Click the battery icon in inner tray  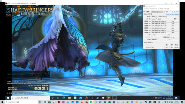pyautogui.click(x=156, y=98)
